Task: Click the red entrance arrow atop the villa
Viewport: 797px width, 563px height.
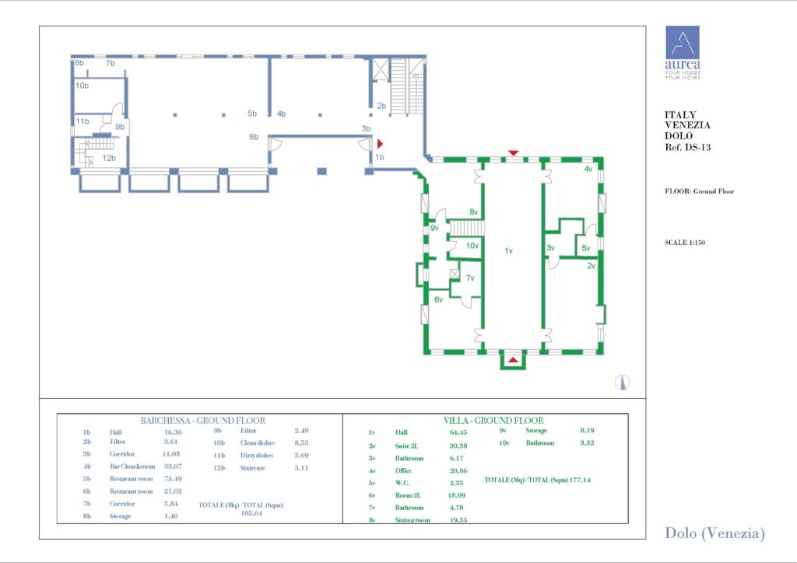Action: click(512, 152)
